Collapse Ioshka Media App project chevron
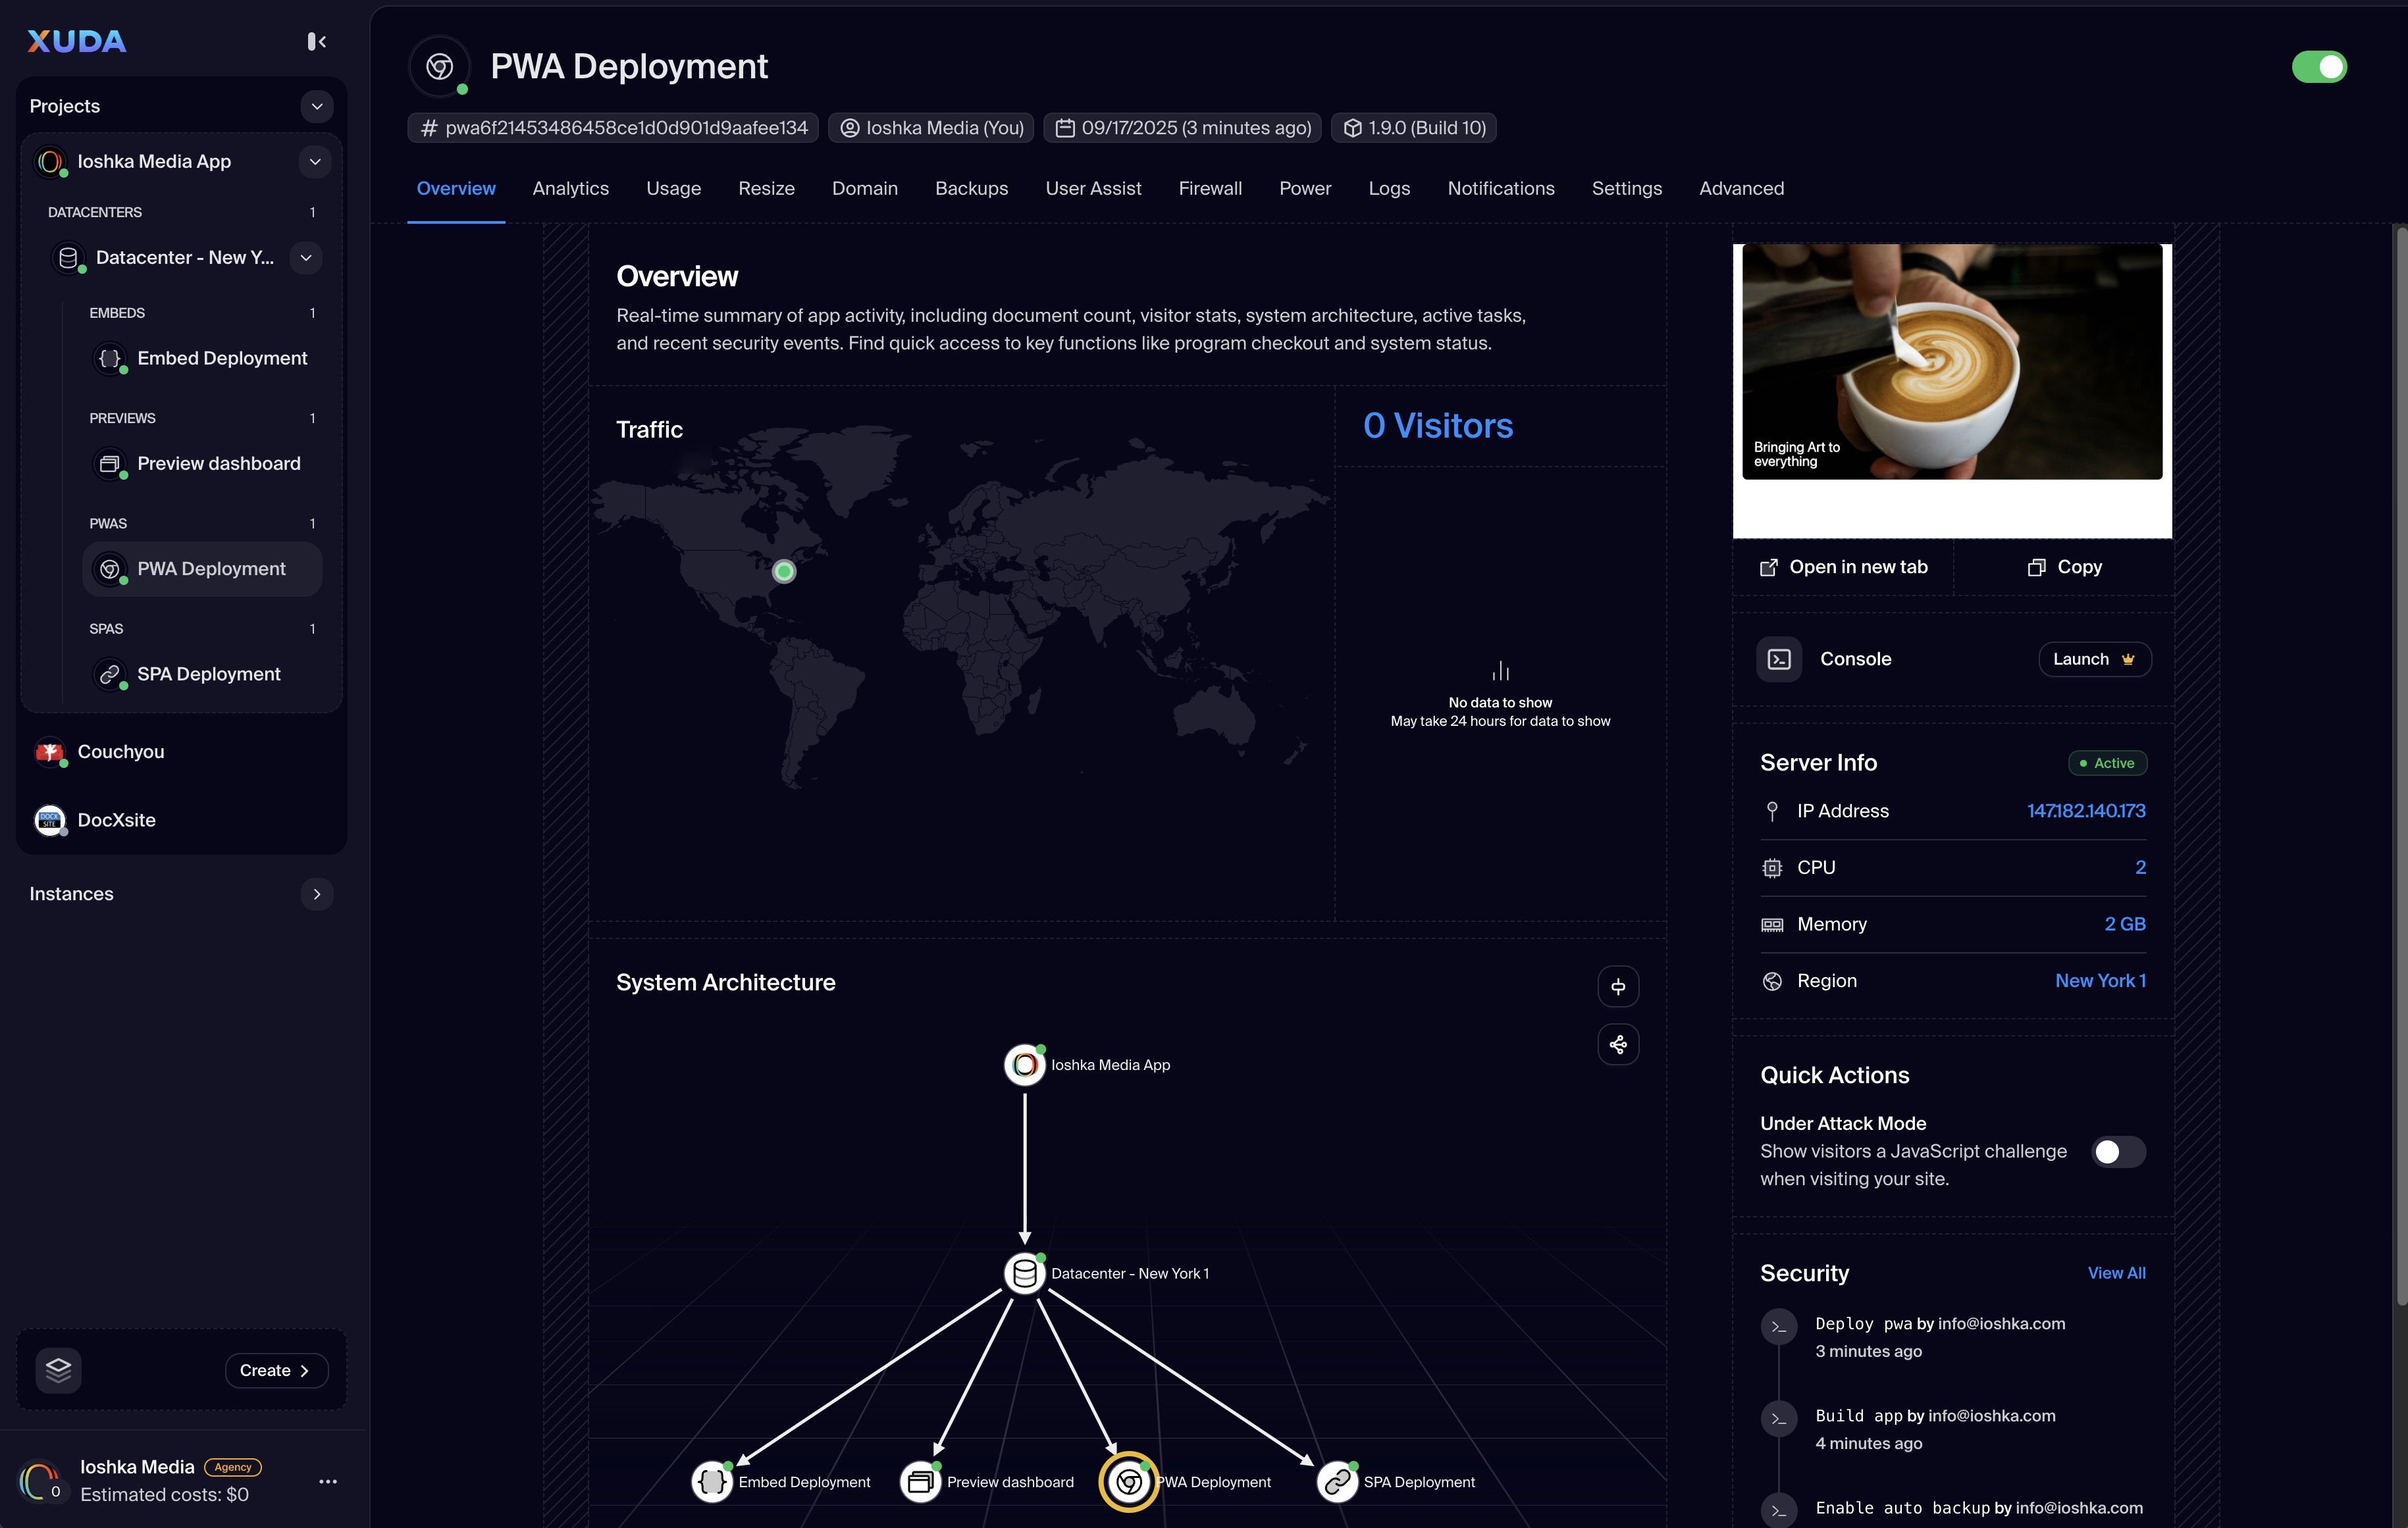Viewport: 2408px width, 1528px height. pyautogui.click(x=315, y=162)
